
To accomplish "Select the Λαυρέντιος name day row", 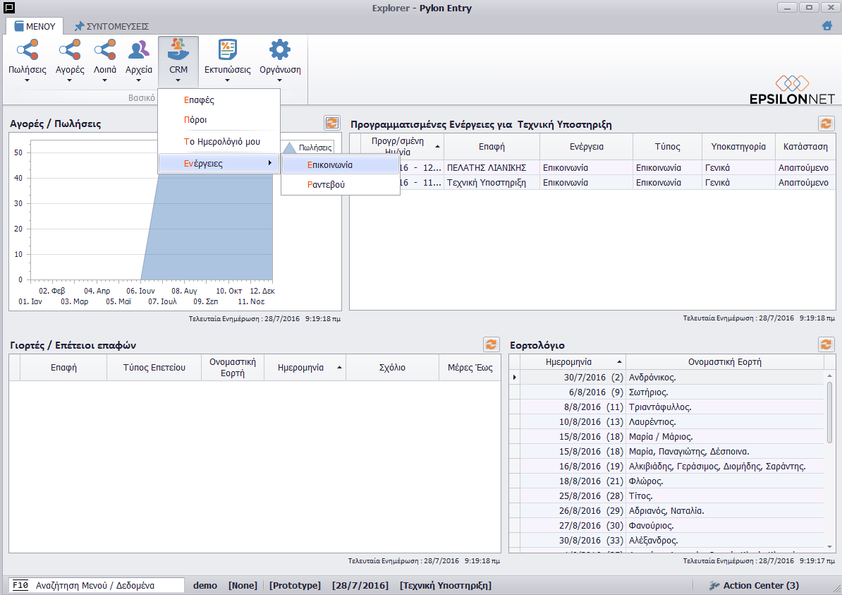I will [x=666, y=422].
